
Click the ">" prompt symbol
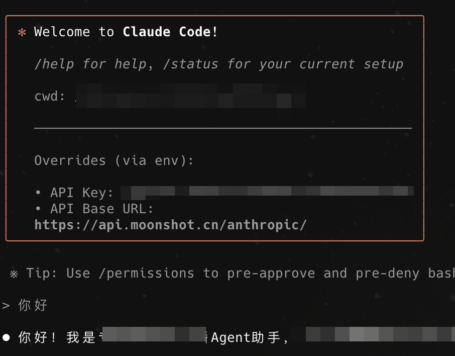(x=6, y=305)
